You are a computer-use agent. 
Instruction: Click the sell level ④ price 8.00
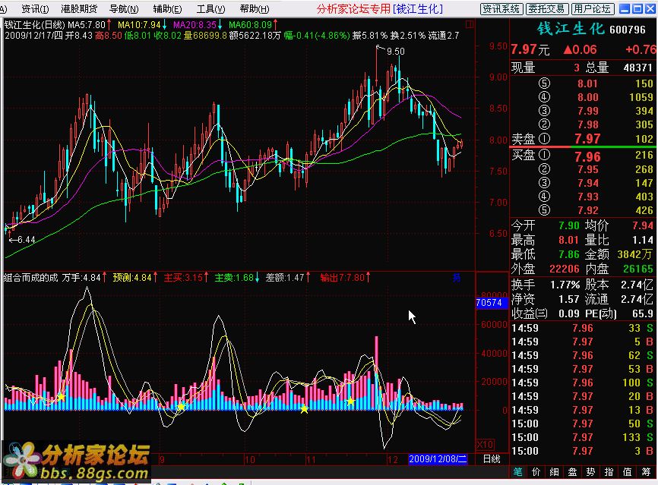587,97
